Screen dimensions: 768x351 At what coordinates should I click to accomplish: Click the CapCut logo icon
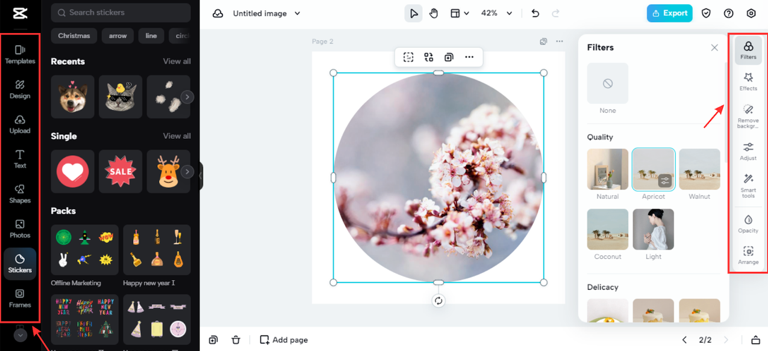(19, 13)
